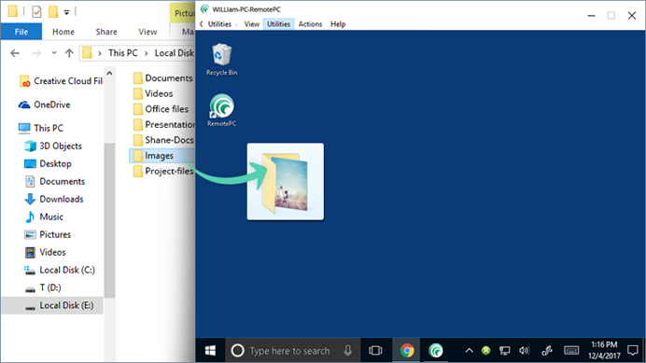
Task: Select Downloads in navigation pane
Action: (x=53, y=199)
